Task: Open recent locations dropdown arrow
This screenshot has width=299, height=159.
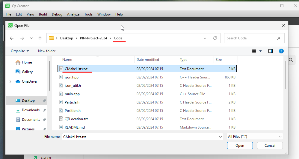Action: tap(31, 38)
